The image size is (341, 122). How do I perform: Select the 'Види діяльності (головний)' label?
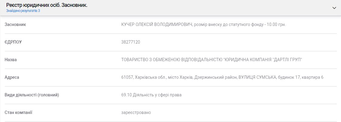pyautogui.click(x=32, y=95)
